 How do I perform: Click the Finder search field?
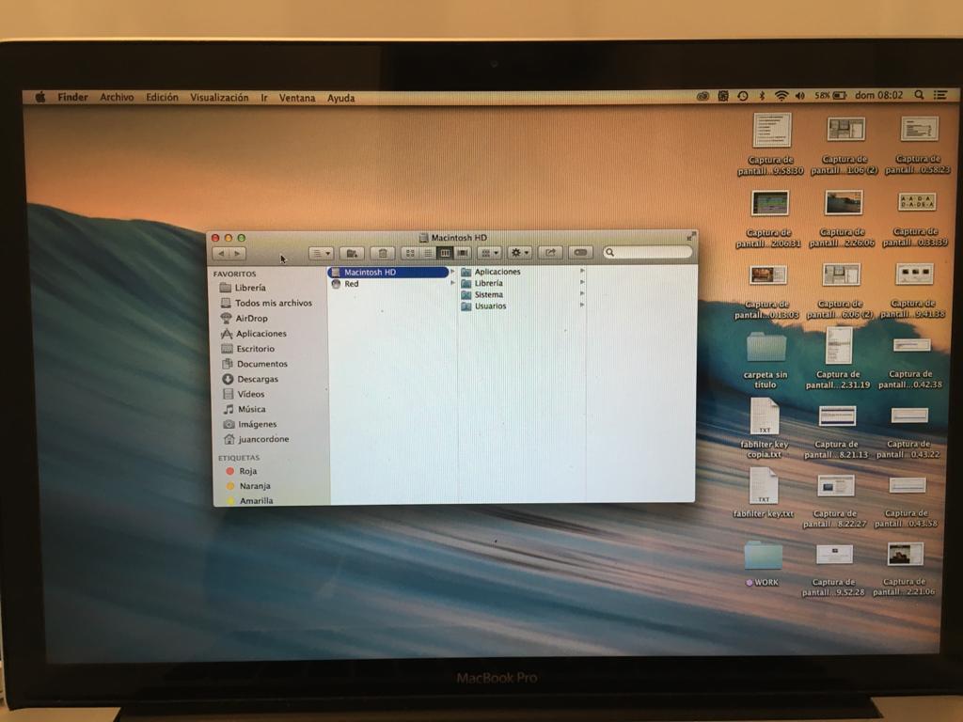647,252
